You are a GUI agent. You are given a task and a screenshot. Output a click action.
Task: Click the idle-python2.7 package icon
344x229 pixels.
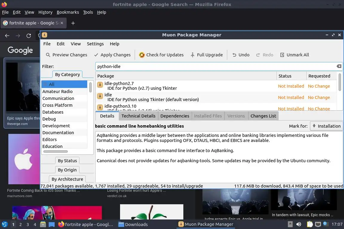[100, 85]
